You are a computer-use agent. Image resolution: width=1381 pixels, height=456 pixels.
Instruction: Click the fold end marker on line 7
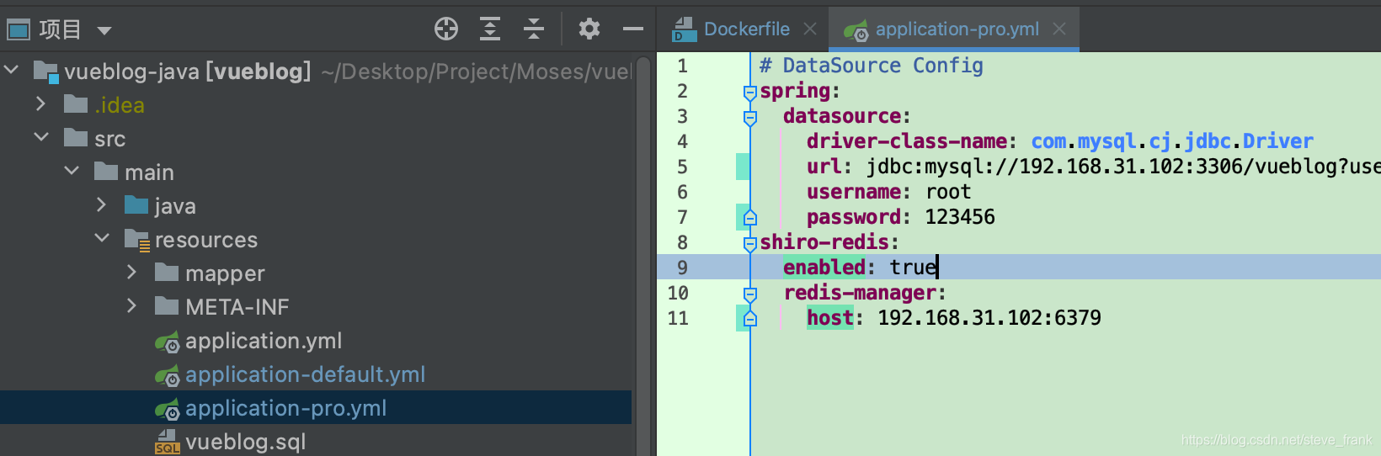750,218
